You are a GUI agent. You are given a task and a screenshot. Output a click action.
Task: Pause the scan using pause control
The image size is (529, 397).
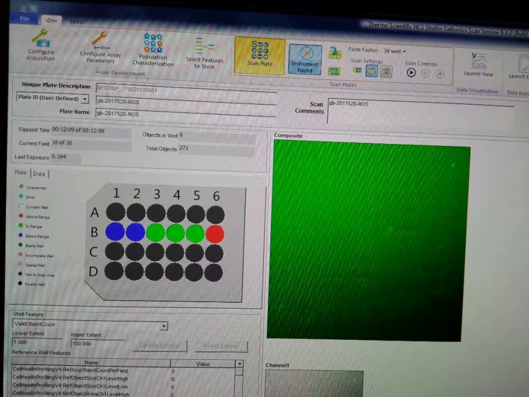[x=426, y=73]
